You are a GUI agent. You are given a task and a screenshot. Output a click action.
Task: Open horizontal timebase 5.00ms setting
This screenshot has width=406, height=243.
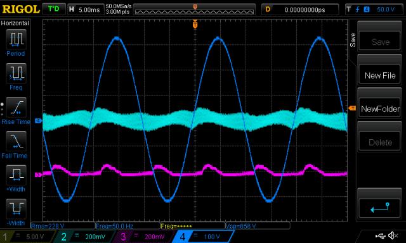[x=86, y=9]
